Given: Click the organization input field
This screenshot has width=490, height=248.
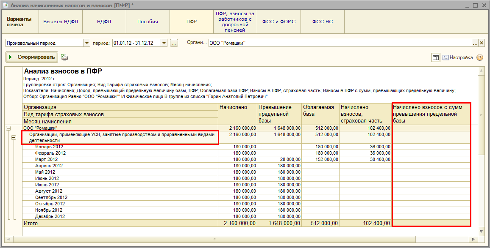Looking at the screenshot, I should 339,43.
